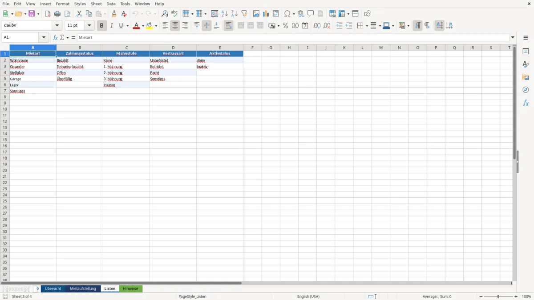This screenshot has width=534, height=300.
Task: Click the zoom out minus button
Action: pyautogui.click(x=481, y=296)
